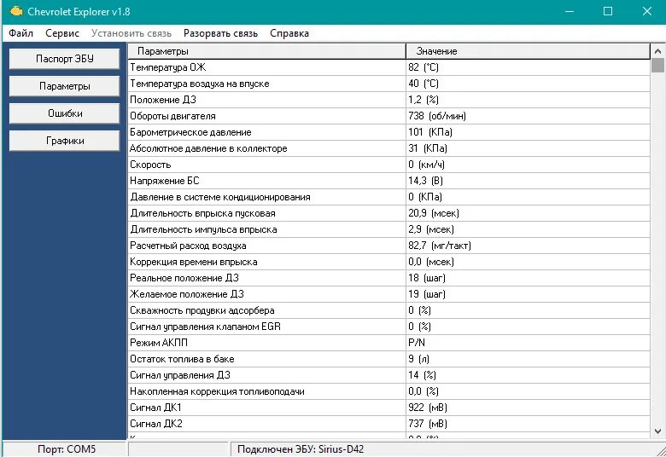Click Подключен ЭБУ: Sirius-D42 status text
The image size is (666, 457).
[x=301, y=449]
